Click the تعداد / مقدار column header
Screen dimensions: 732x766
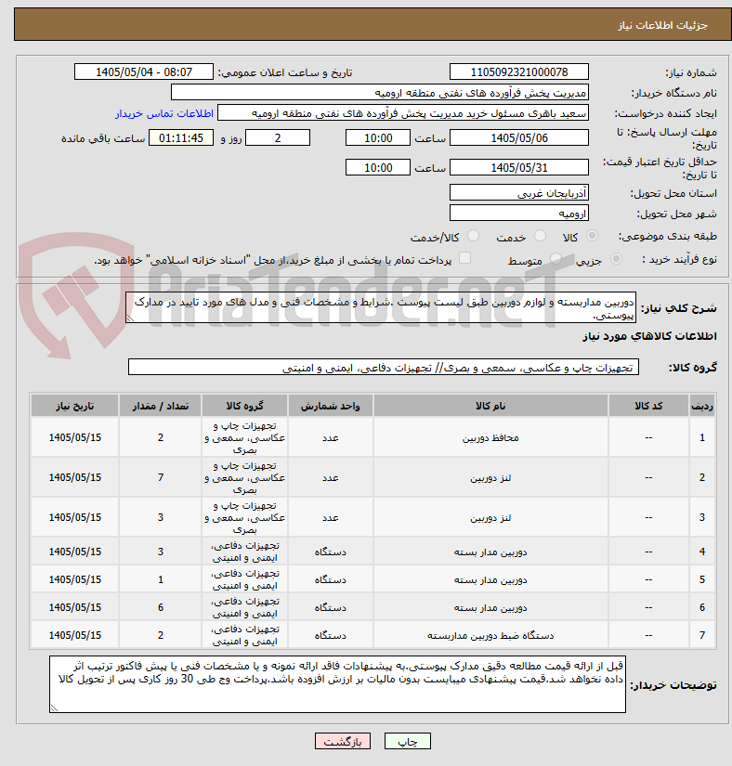161,406
